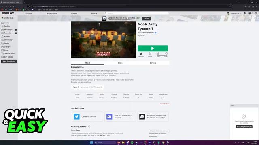Click Open on the desktop app banner
The width and height of the screenshot is (259, 145).
pos(146,19)
